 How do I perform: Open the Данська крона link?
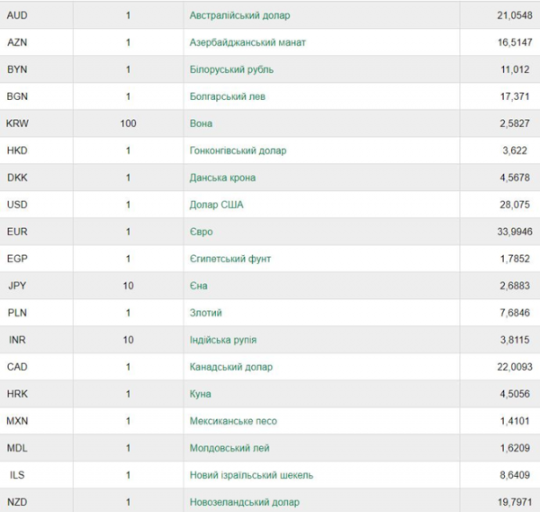pos(222,178)
